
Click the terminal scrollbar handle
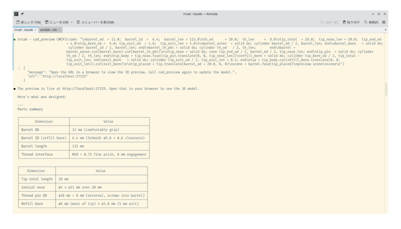[386, 89]
